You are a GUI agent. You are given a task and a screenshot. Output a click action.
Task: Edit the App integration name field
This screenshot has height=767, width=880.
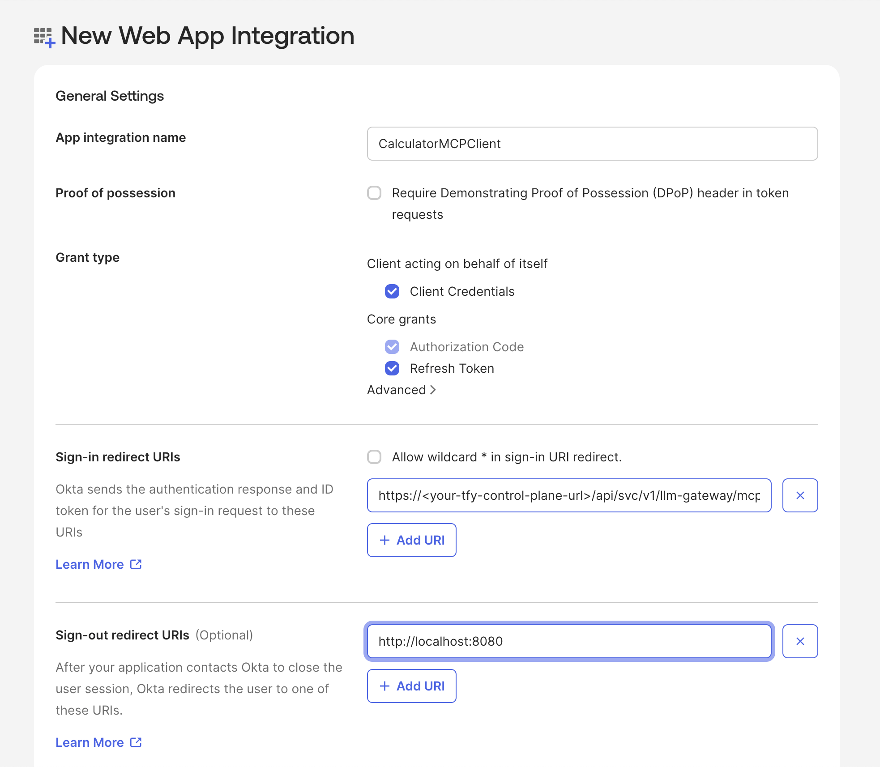(x=592, y=144)
